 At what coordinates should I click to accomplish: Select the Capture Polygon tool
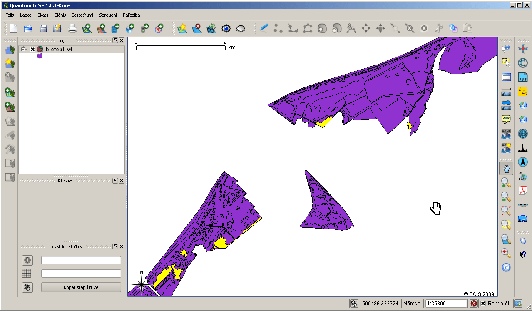click(308, 28)
